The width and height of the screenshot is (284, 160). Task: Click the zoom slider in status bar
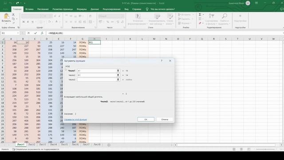266,149
